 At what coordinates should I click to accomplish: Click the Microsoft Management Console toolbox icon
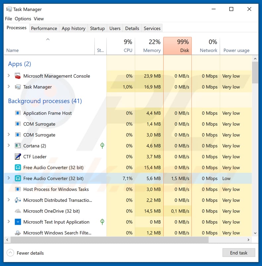coord(18,76)
